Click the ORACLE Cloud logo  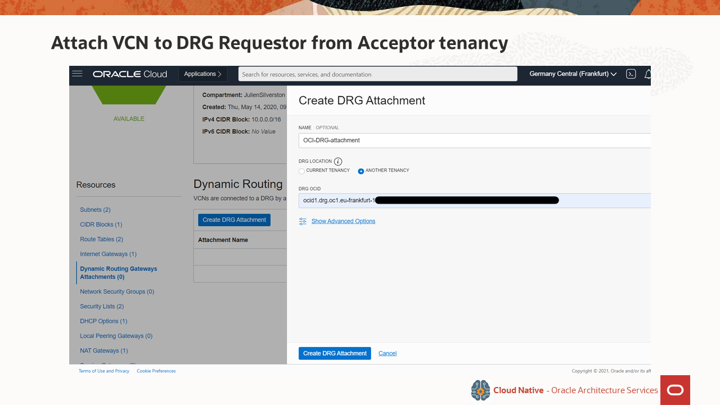tap(130, 74)
